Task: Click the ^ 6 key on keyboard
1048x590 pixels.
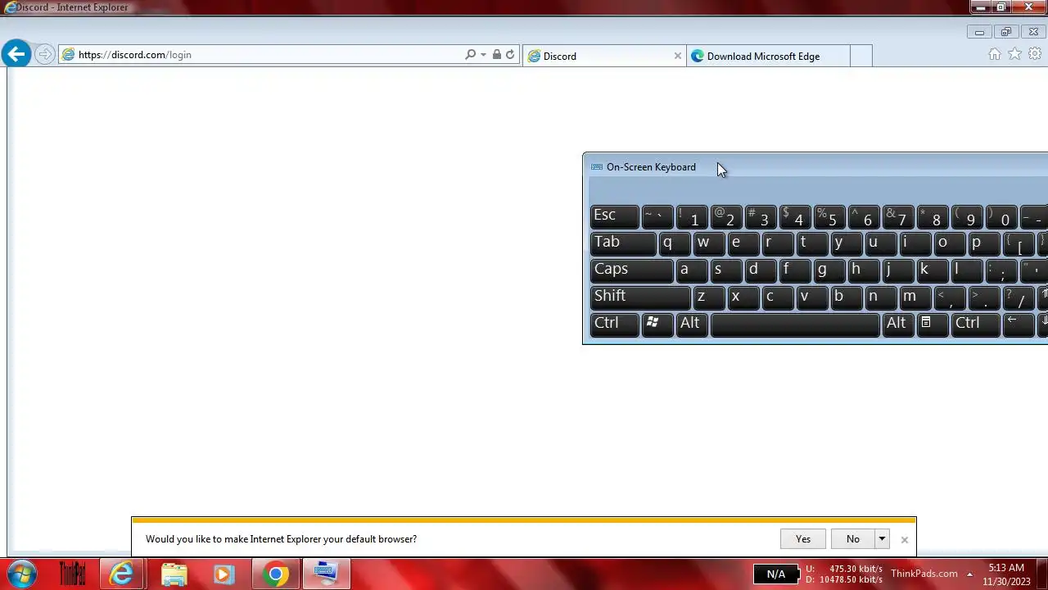Action: tap(863, 216)
